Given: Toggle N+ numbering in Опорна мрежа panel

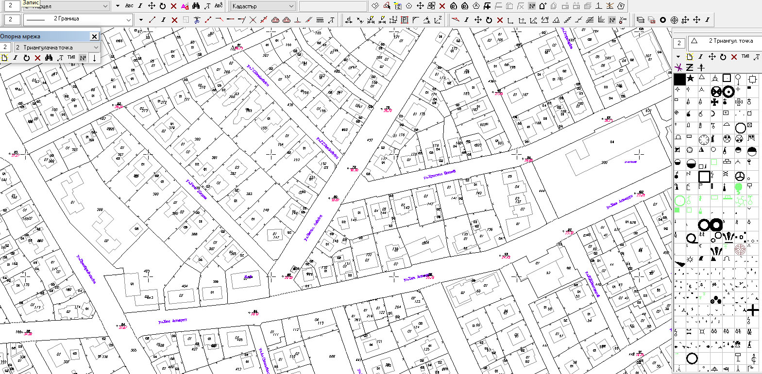Looking at the screenshot, I should [83, 58].
